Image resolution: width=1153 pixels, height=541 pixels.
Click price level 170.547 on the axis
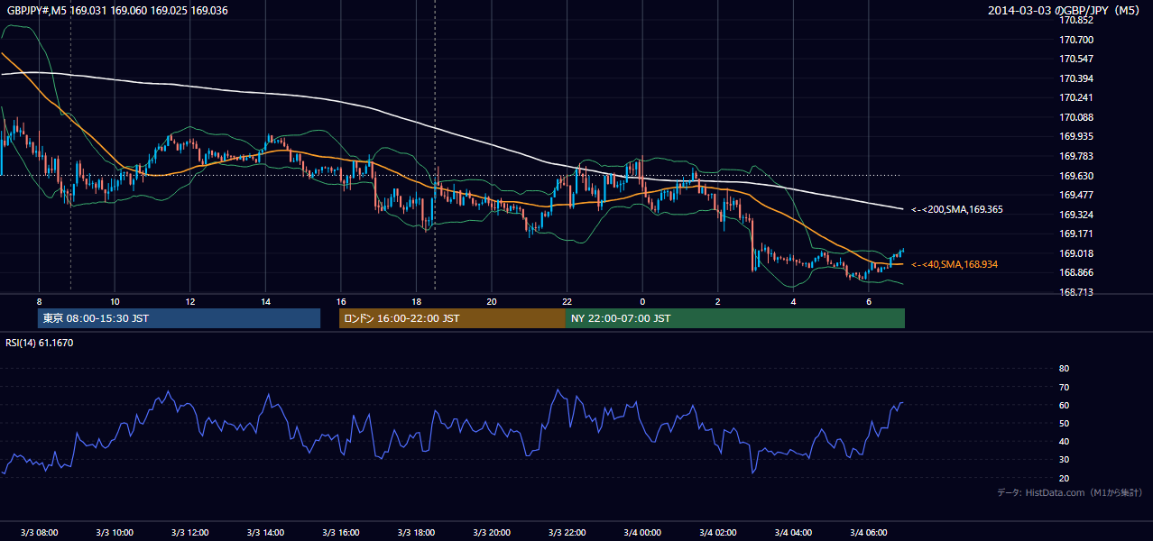click(x=1077, y=59)
